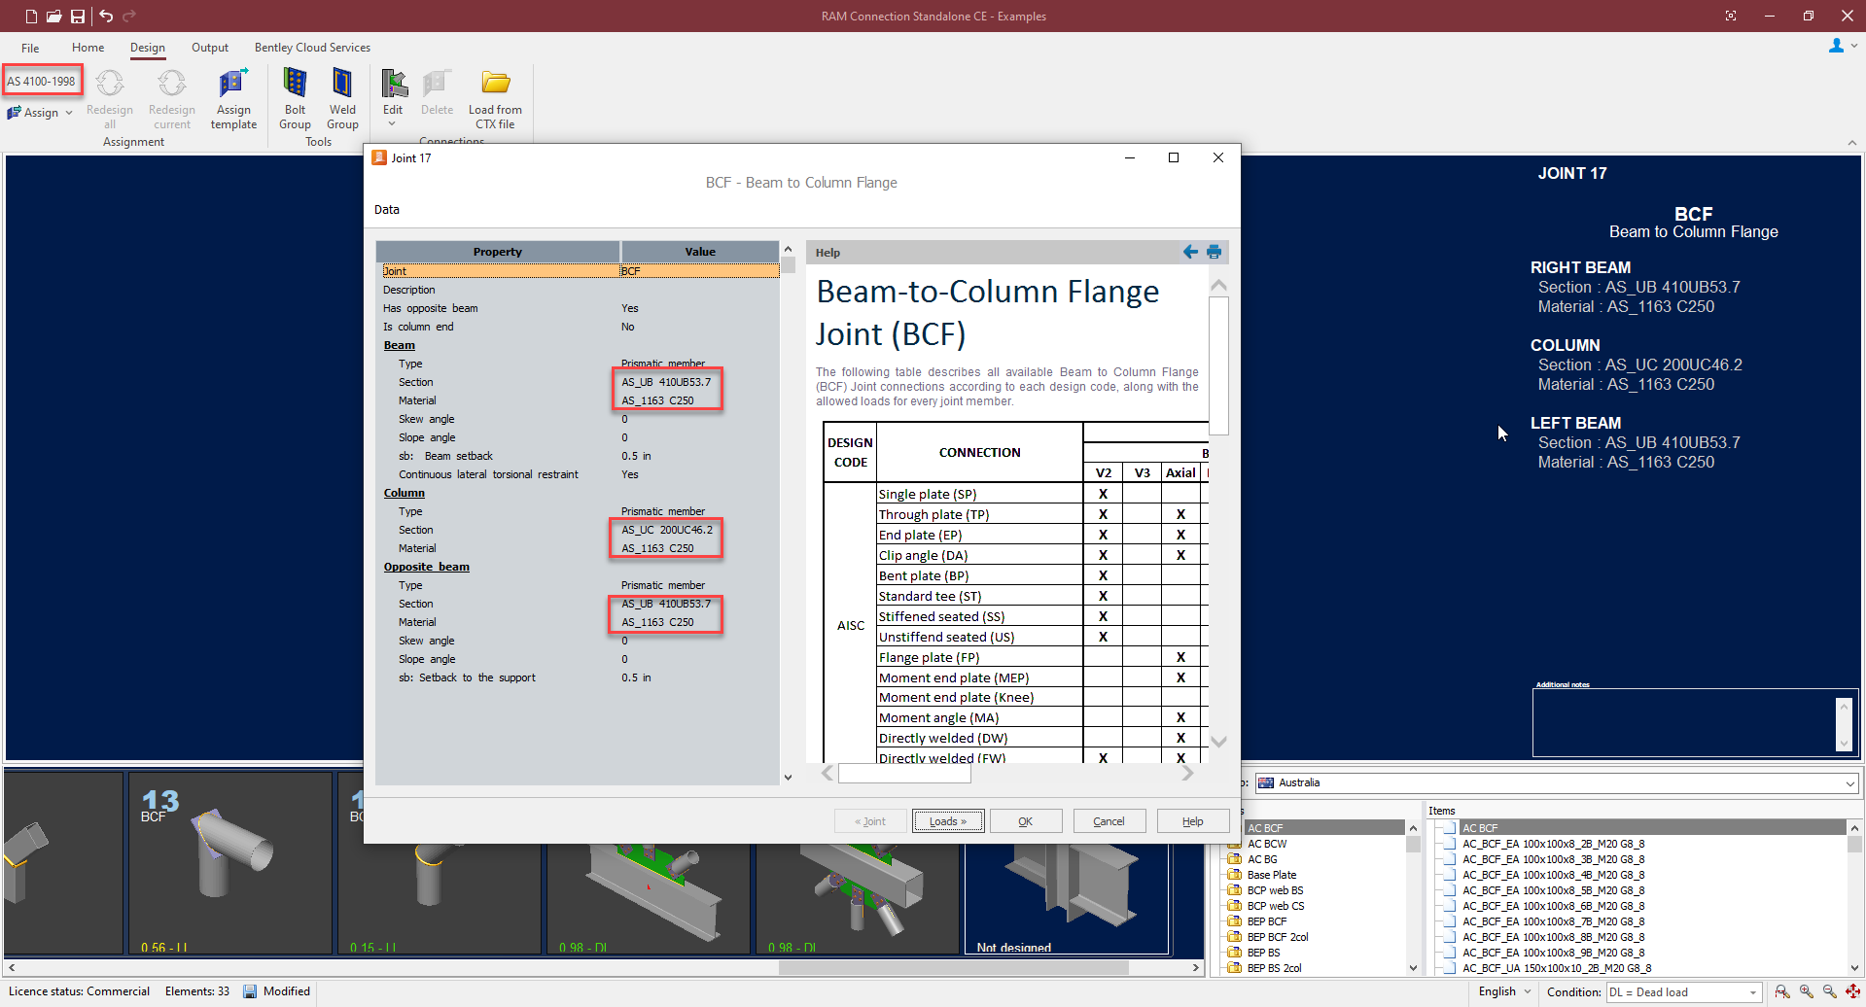Click Assign template in Assignment group

233,99
